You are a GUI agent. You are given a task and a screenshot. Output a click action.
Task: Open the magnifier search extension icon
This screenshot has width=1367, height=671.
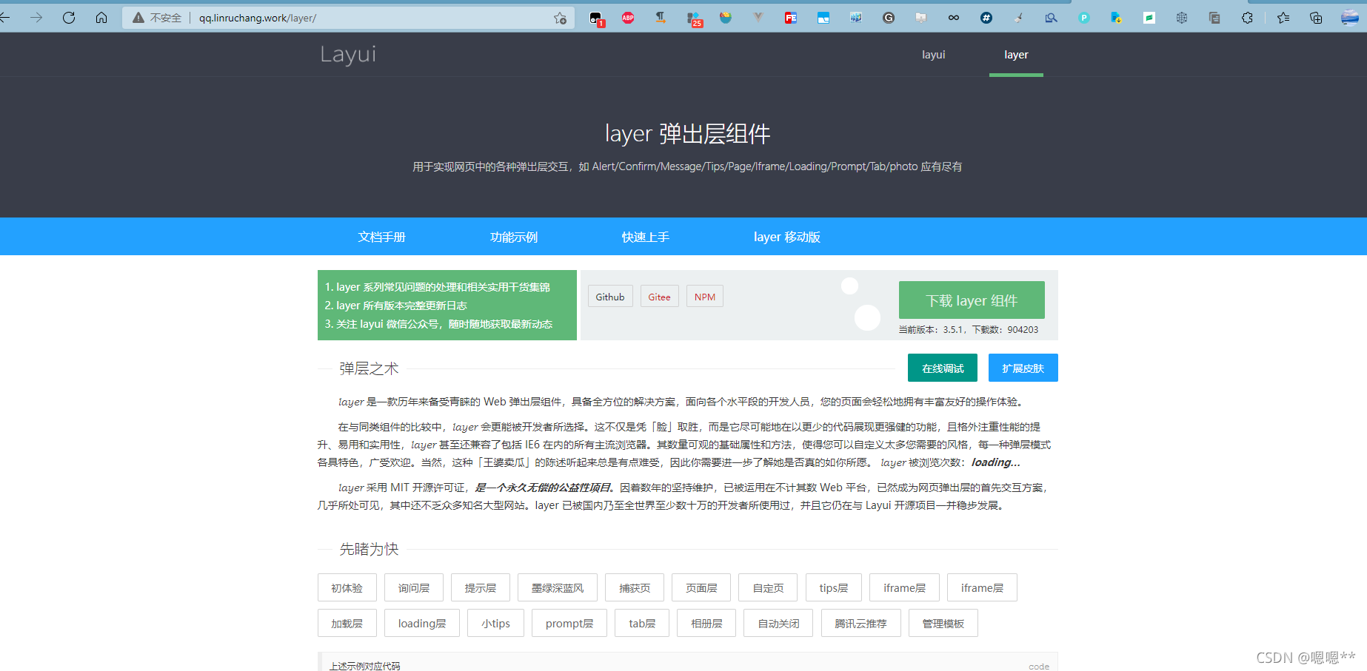click(1051, 18)
